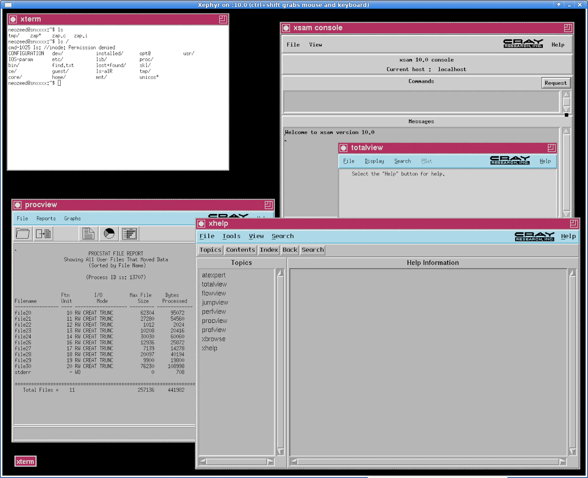Click the stderr row in procview report
Viewport: 588px width, 478px height.
[100, 372]
